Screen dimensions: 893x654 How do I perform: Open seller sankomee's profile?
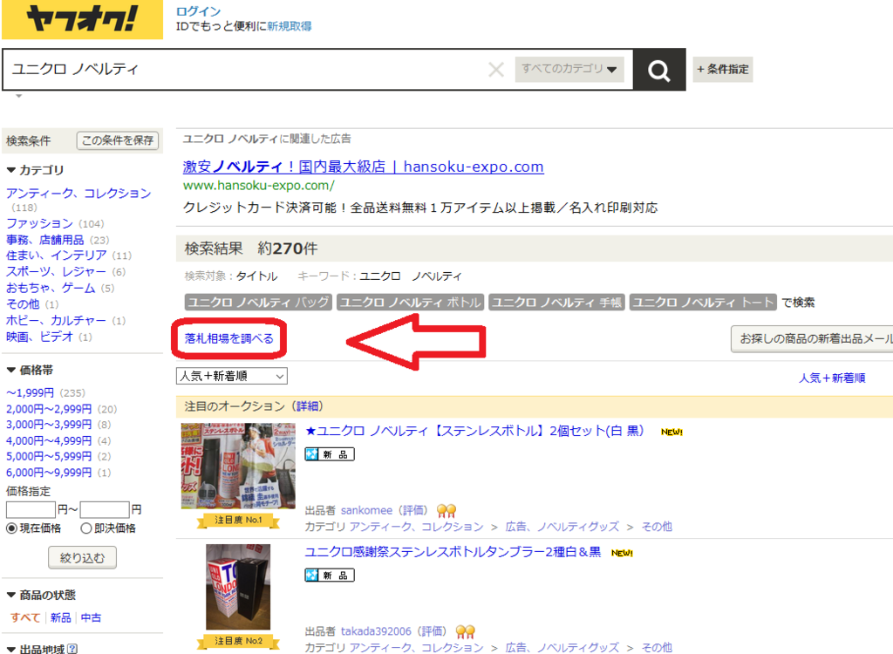[x=367, y=510]
